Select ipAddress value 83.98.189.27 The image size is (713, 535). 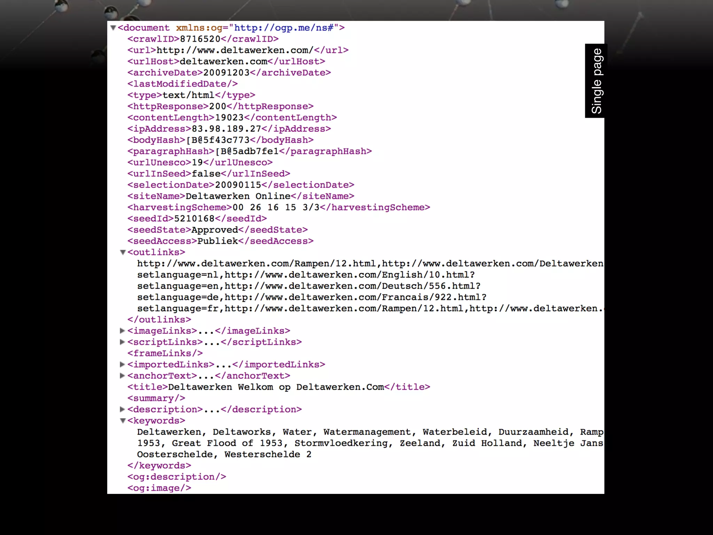coord(226,129)
